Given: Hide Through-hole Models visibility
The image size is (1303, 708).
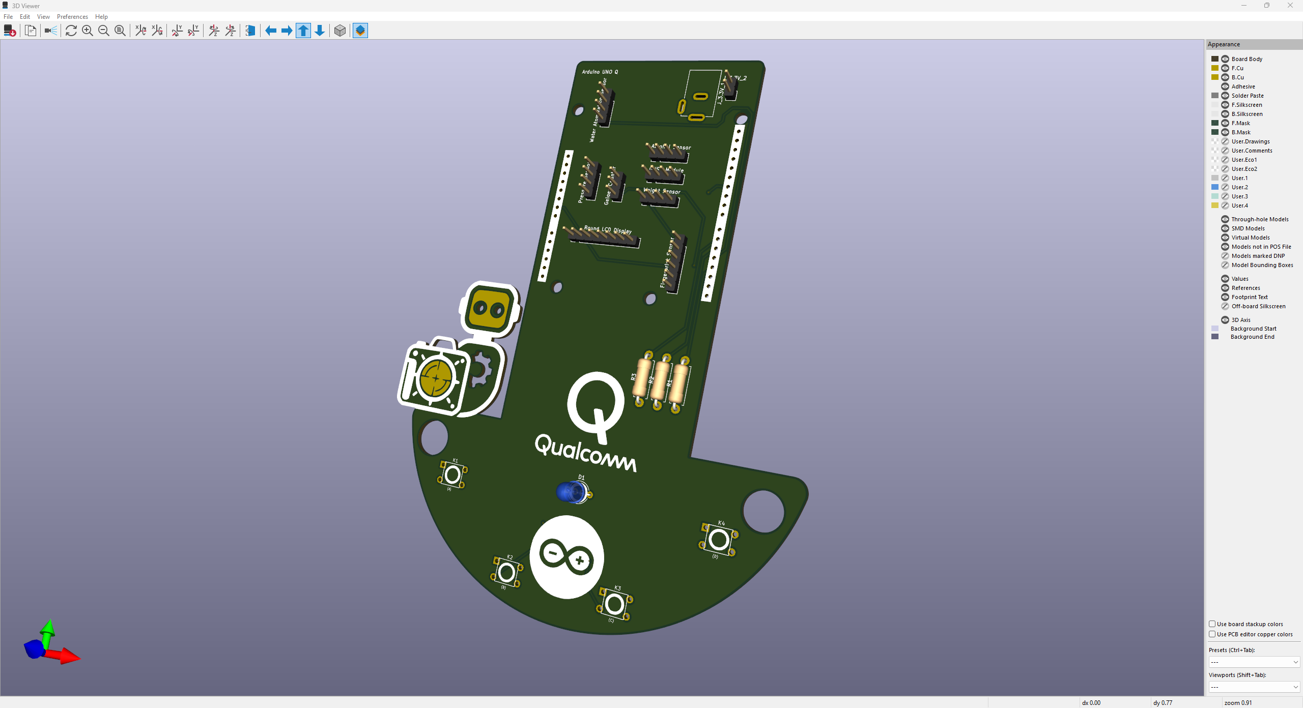Looking at the screenshot, I should (1225, 219).
